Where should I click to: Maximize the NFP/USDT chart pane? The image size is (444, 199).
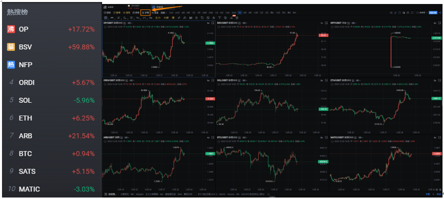(x=440, y=23)
